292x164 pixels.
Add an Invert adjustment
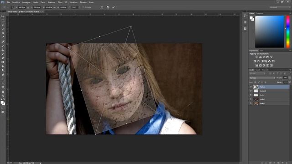coord(256,66)
